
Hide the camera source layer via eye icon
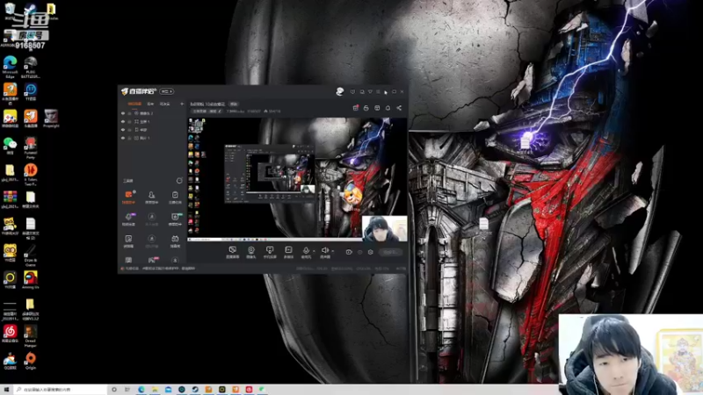point(123,113)
